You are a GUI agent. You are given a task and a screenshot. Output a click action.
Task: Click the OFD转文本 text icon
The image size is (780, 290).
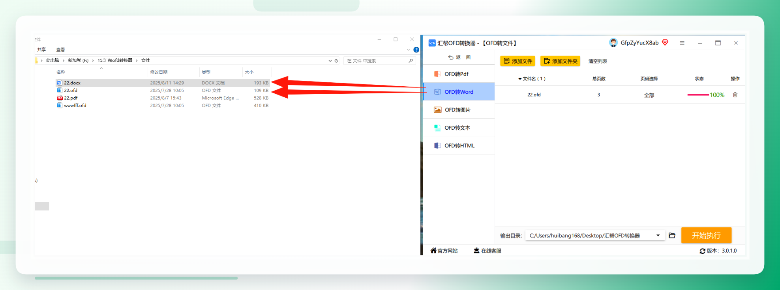point(437,128)
